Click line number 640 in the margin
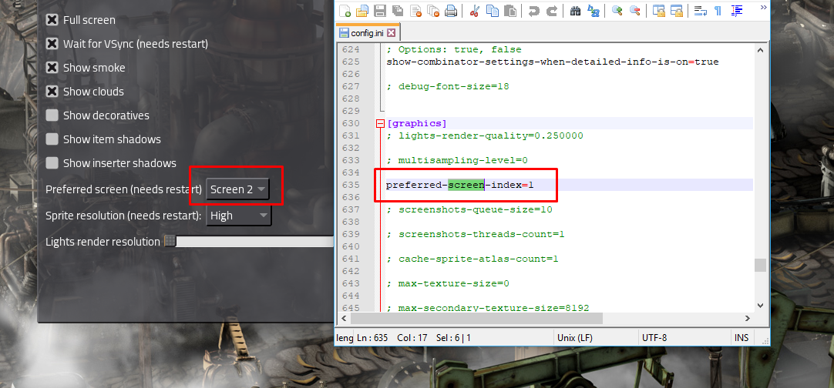Viewport: 834px width, 388px height. [351, 246]
